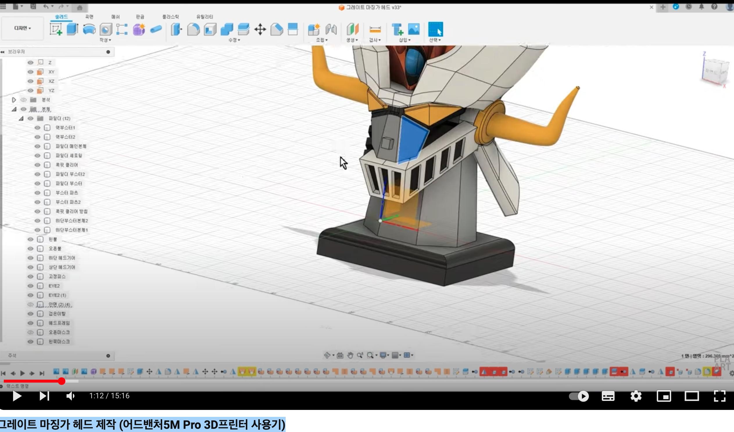
Task: Open the 검사 inspect dropdown
Action: click(x=375, y=40)
